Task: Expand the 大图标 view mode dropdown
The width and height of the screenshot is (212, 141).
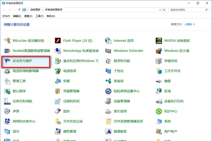Action: [189, 24]
